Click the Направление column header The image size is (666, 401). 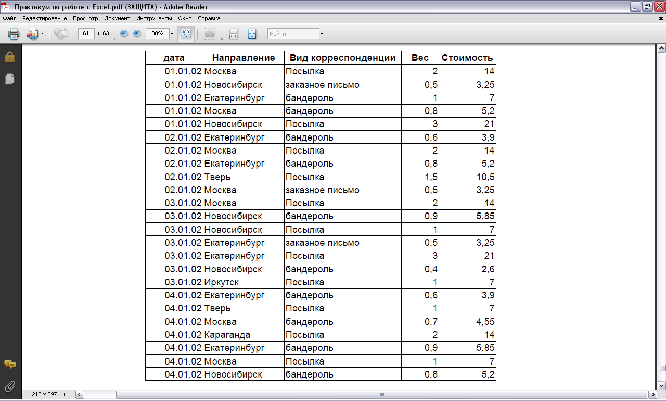coord(244,57)
